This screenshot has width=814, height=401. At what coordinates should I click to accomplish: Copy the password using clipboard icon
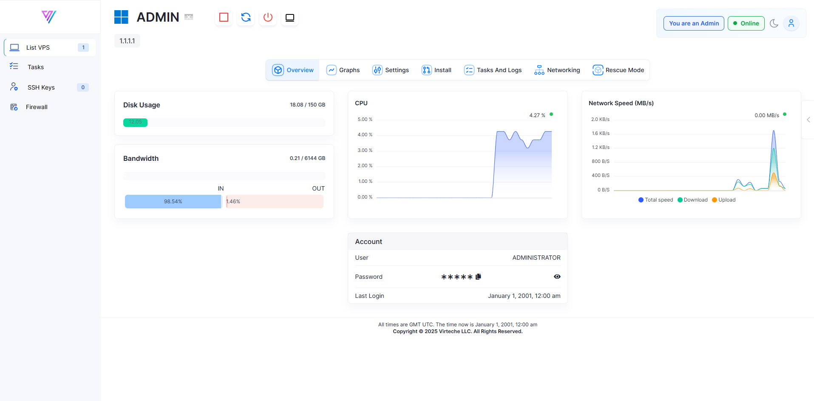[x=478, y=277]
